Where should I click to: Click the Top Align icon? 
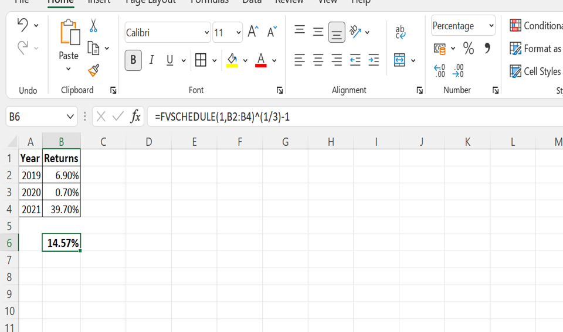300,30
